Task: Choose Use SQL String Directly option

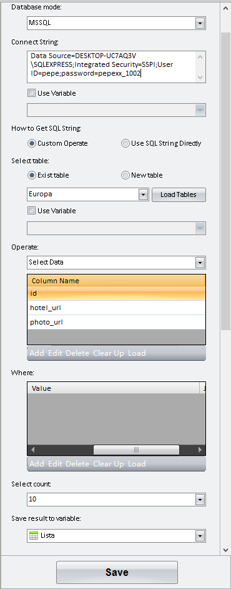Action: [x=125, y=143]
